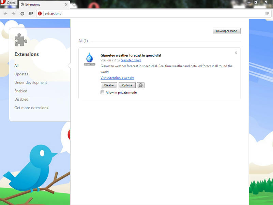
Task: Open Get more extensions link
Action: point(31,108)
